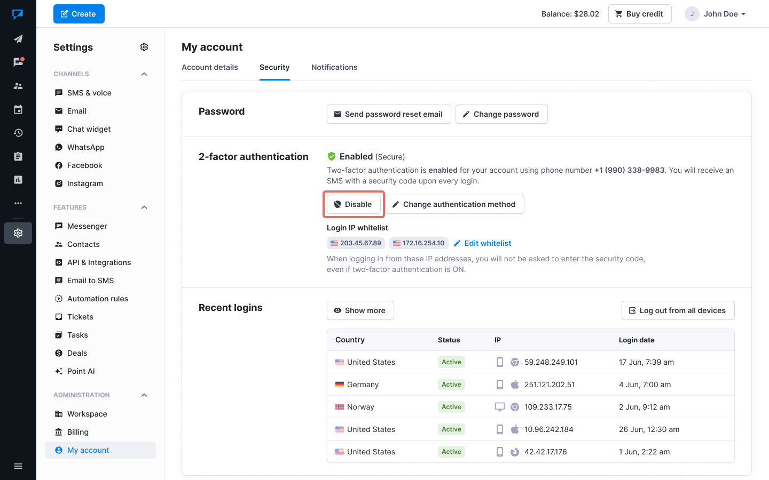Collapse the CHANNELS section
Screen dimensions: 769x480
click(x=144, y=74)
